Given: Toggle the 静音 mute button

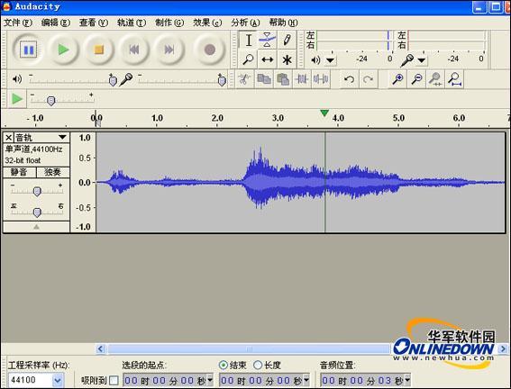Looking at the screenshot, I should [x=19, y=172].
